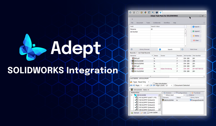
Task: Switch to the Versions tab
Action: pos(168,93)
